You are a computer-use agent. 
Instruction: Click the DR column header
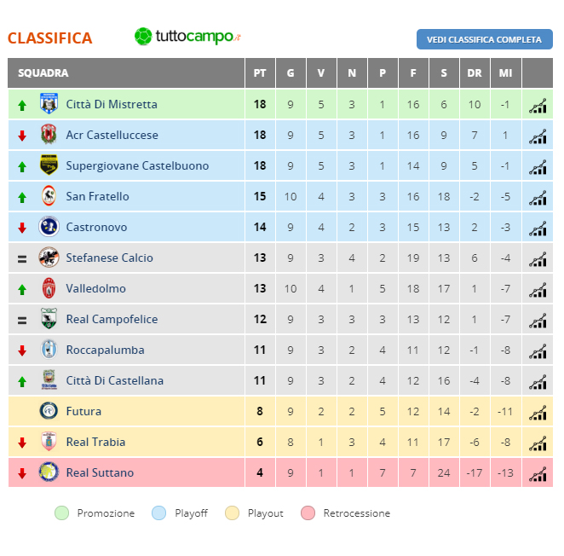tap(475, 73)
